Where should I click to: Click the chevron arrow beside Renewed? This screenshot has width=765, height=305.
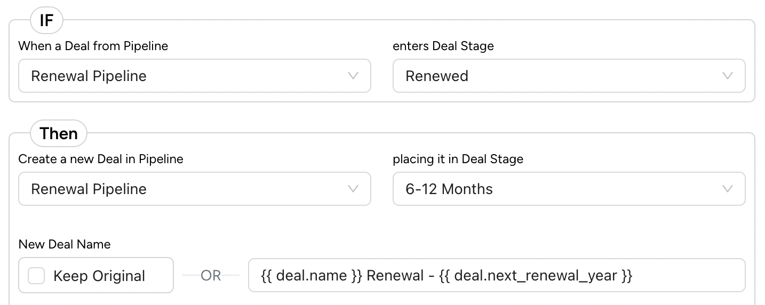click(727, 76)
